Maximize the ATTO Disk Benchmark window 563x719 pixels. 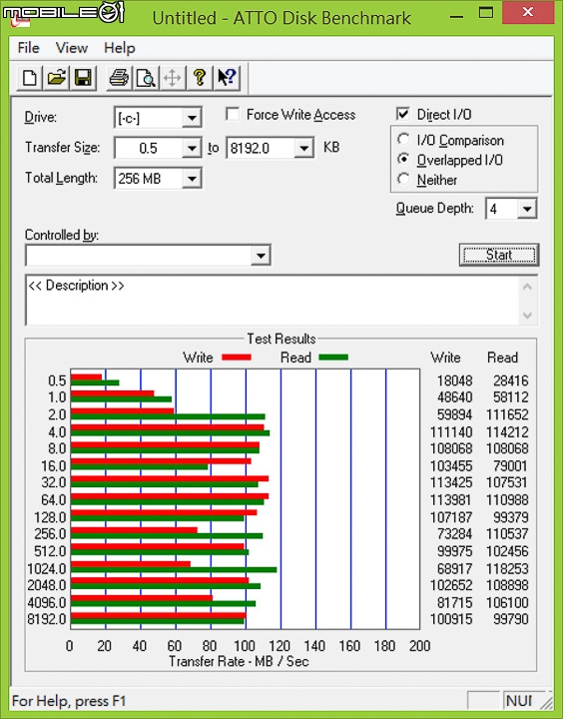click(485, 13)
